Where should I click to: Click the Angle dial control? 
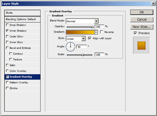(x=70, y=47)
